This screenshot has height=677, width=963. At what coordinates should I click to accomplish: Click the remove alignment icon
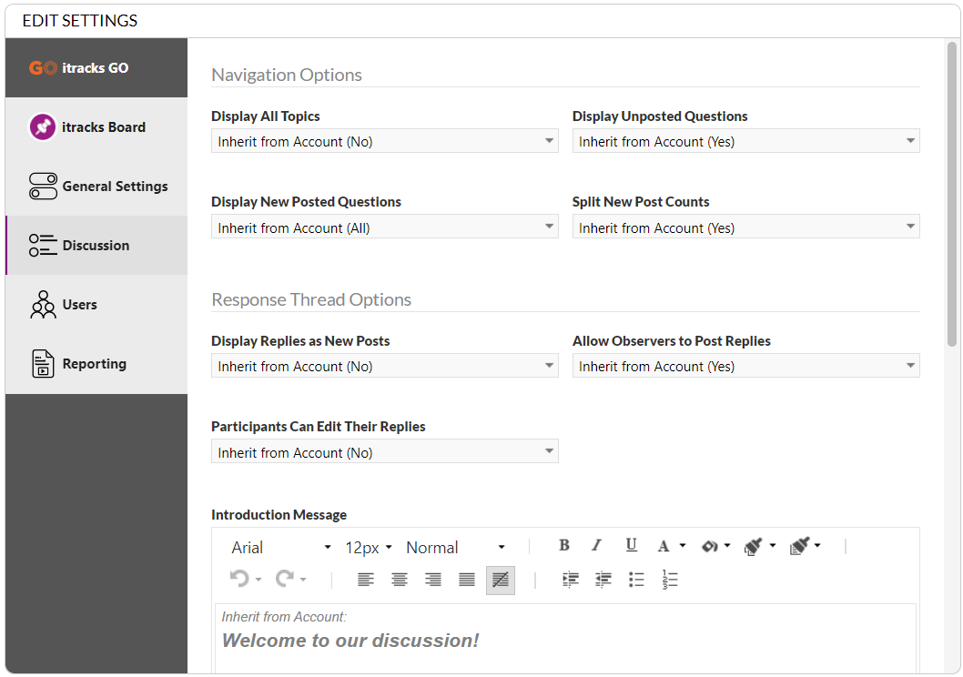pyautogui.click(x=501, y=580)
